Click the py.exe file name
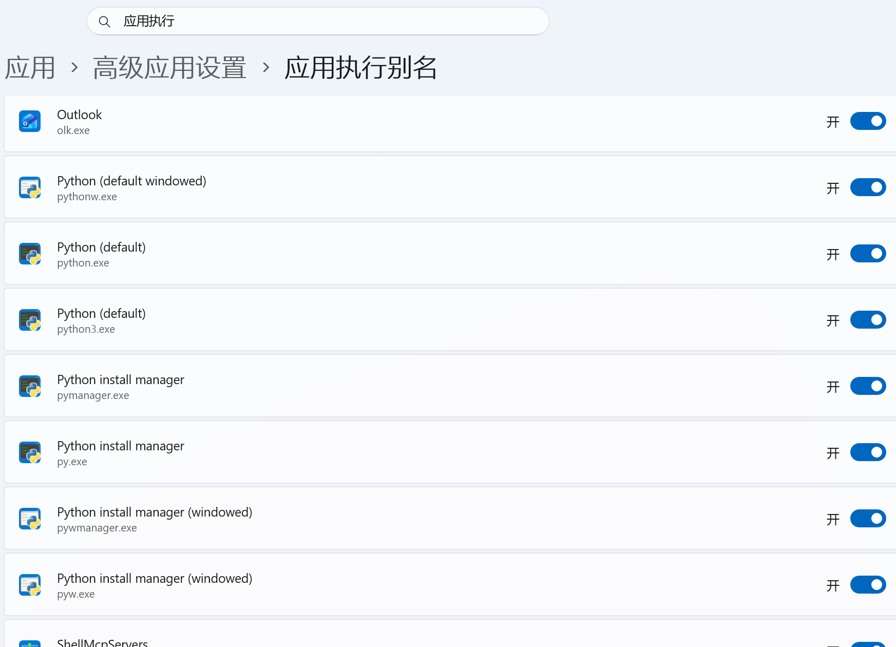Screen dimensions: 896x647 [72, 462]
